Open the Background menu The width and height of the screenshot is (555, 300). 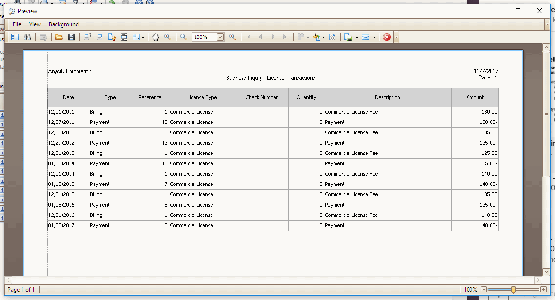(x=64, y=24)
